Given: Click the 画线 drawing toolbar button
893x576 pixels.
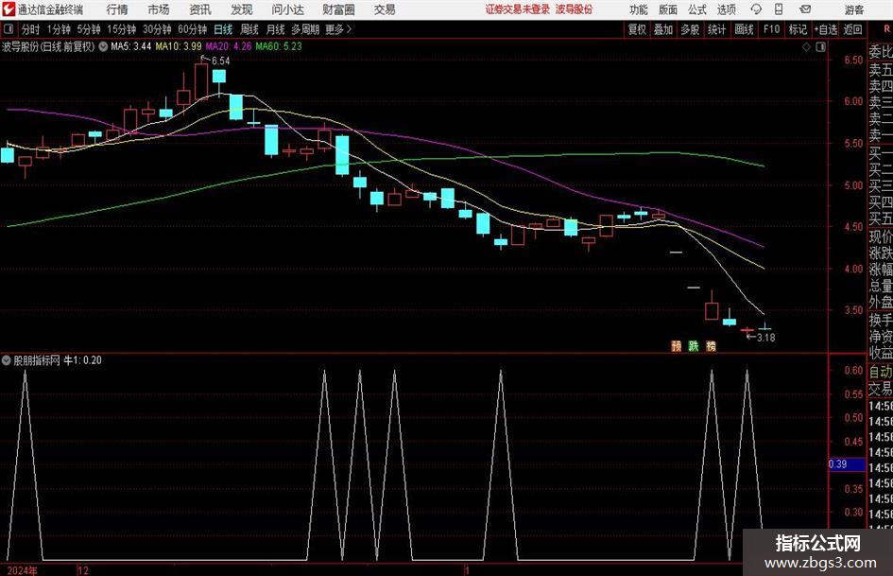Looking at the screenshot, I should pyautogui.click(x=744, y=29).
